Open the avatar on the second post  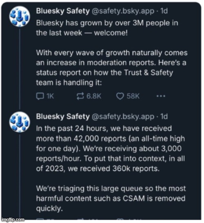pyautogui.click(x=20, y=122)
